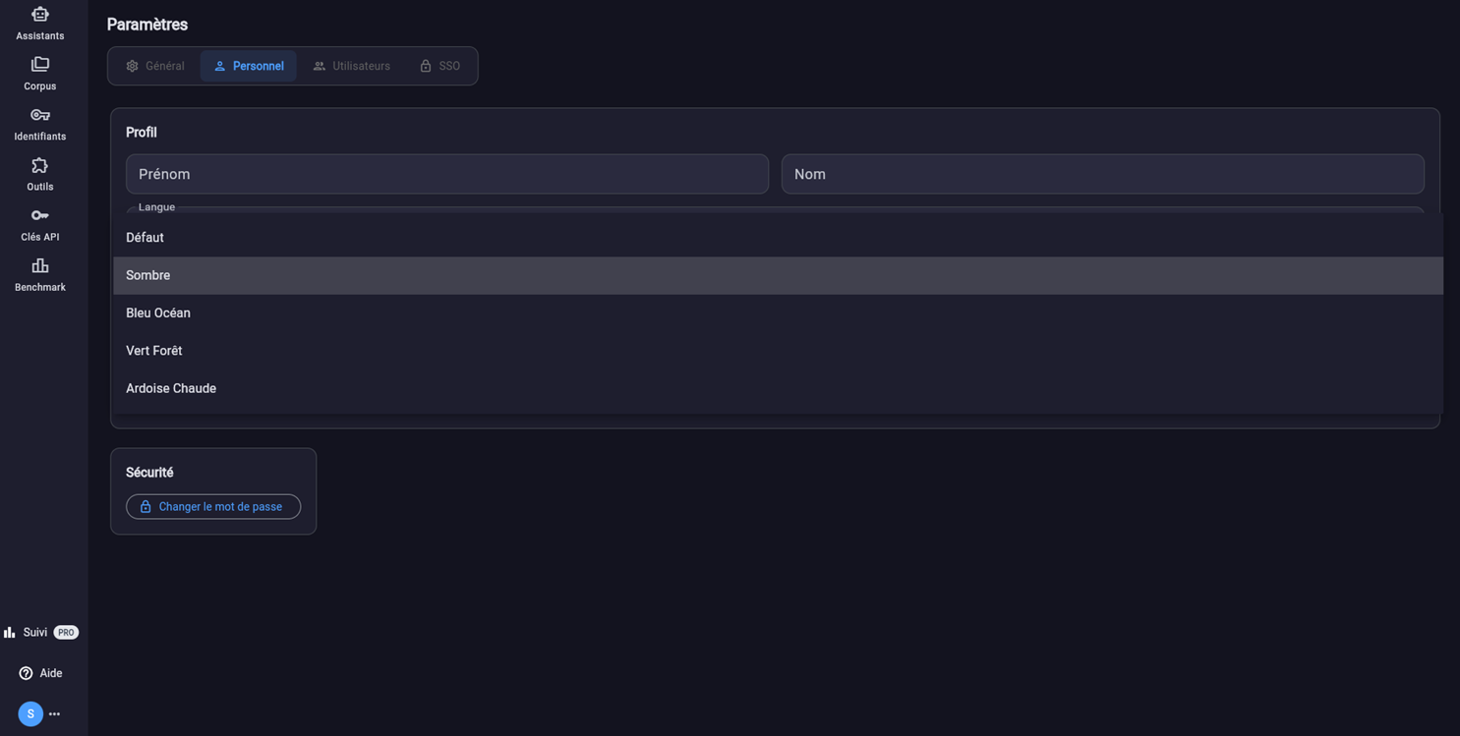
Task: Click the Aide label in the sidebar
Action: [51, 673]
